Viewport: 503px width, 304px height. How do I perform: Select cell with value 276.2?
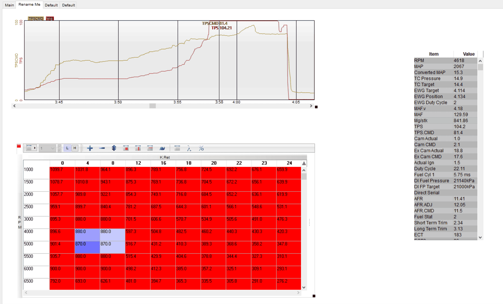[x=289, y=284]
